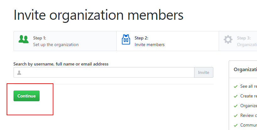
Task: Focus the username or email search field
Action: pyautogui.click(x=107, y=72)
